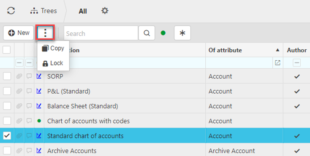This screenshot has width=310, height=156.
Task: Click the New button
Action: pos(19,33)
